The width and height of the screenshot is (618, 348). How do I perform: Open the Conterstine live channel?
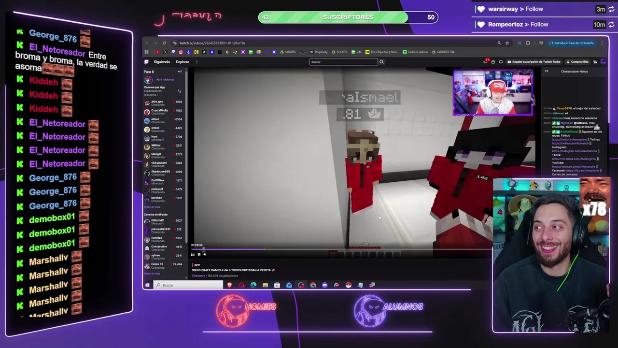pyautogui.click(x=163, y=247)
